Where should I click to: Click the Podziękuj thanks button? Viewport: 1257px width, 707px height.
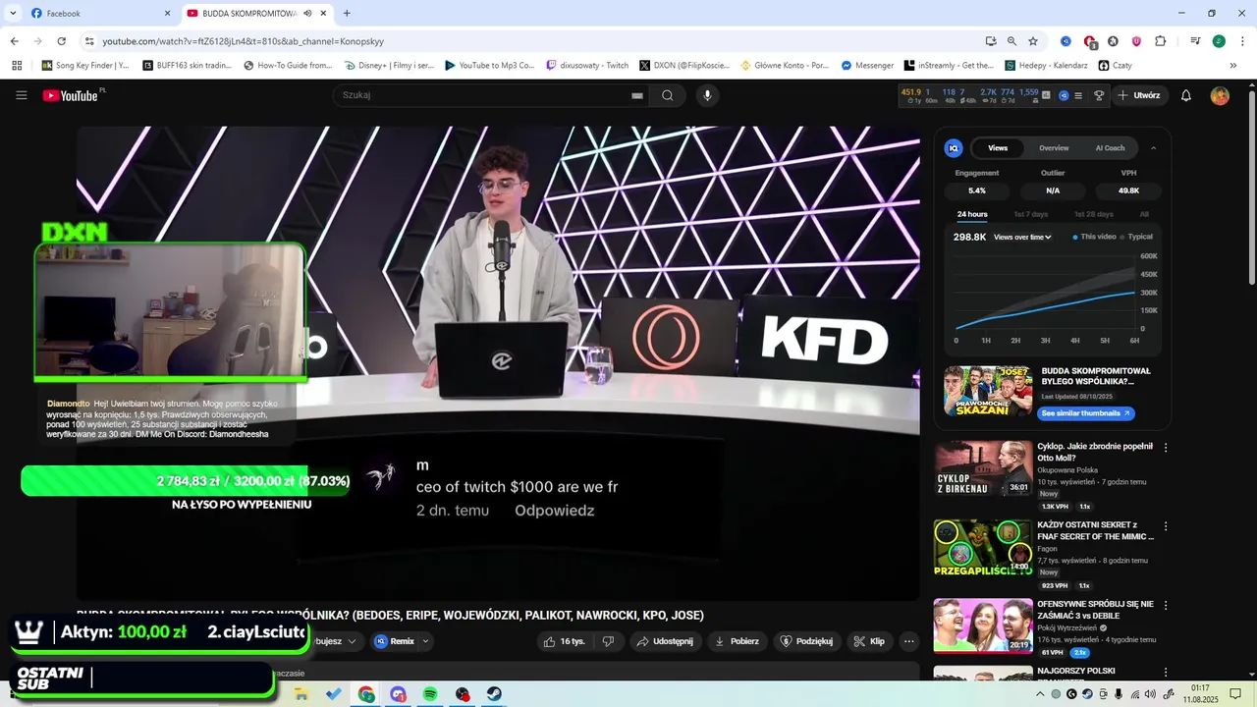coord(806,641)
